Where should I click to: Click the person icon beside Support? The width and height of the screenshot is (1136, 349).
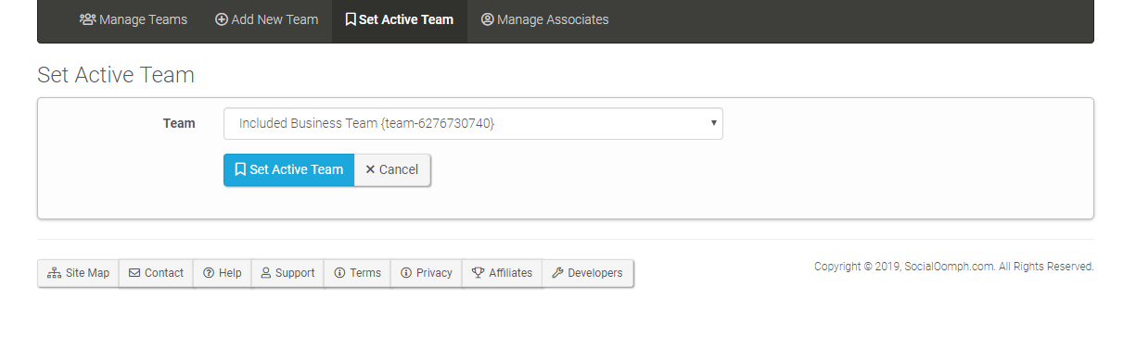click(266, 273)
